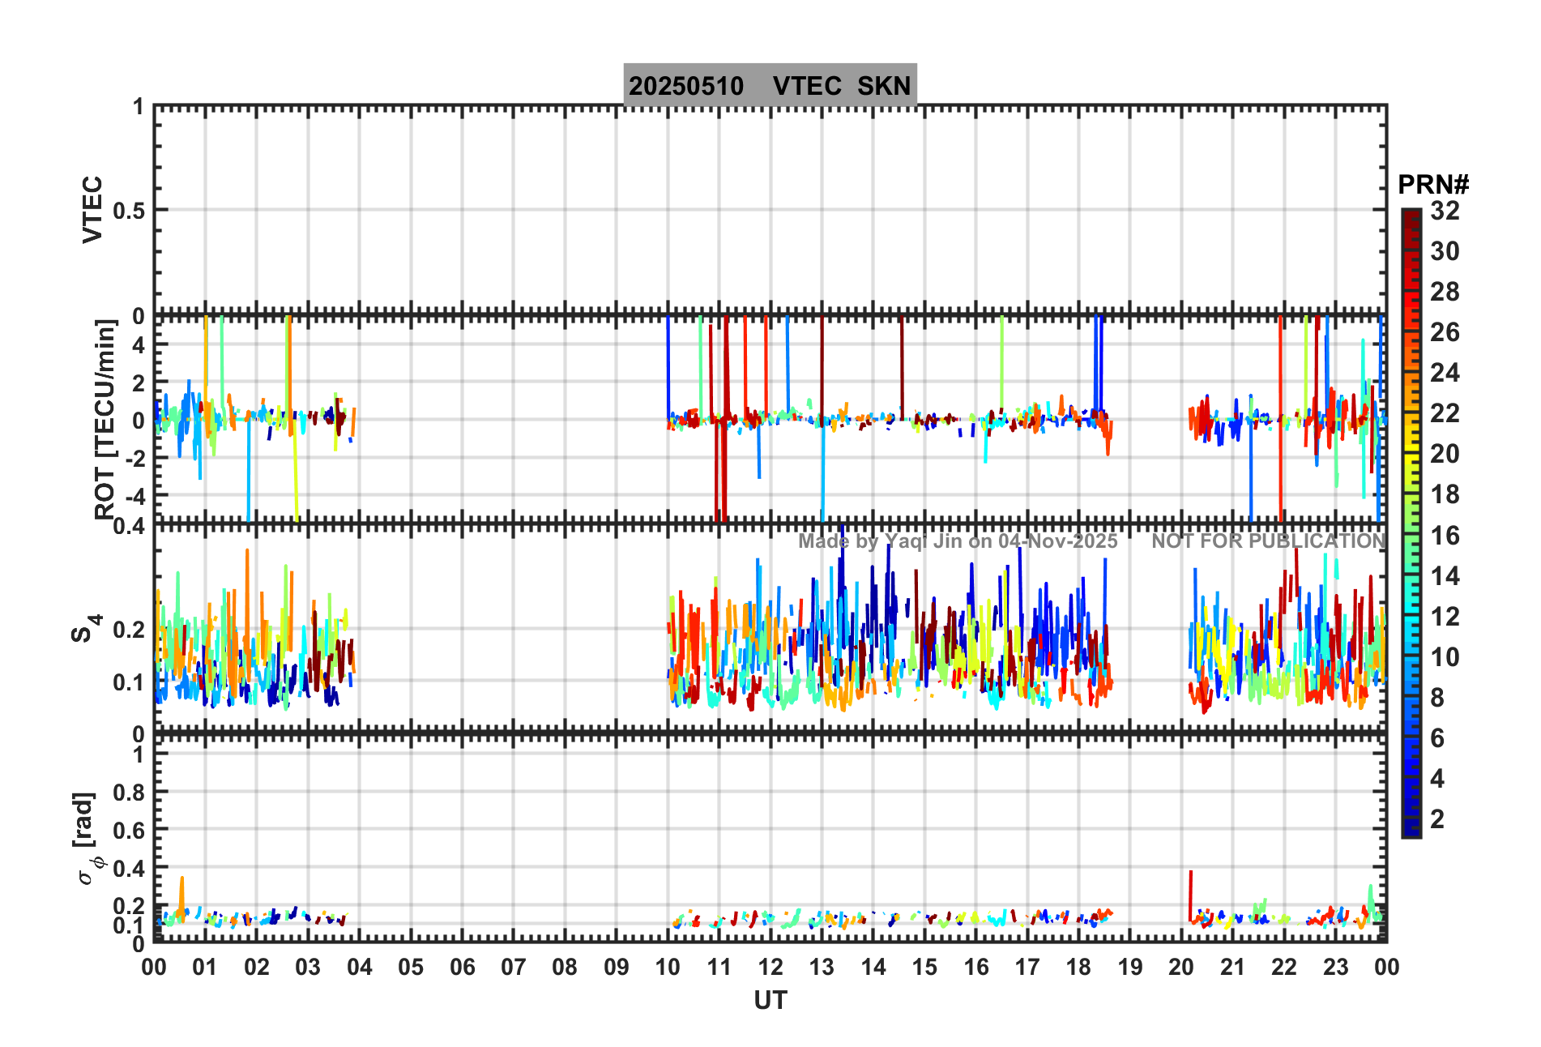Image resolution: width=1541 pixels, height=1047 pixels.
Task: Click the '19' hour tick label
Action: tap(1130, 967)
